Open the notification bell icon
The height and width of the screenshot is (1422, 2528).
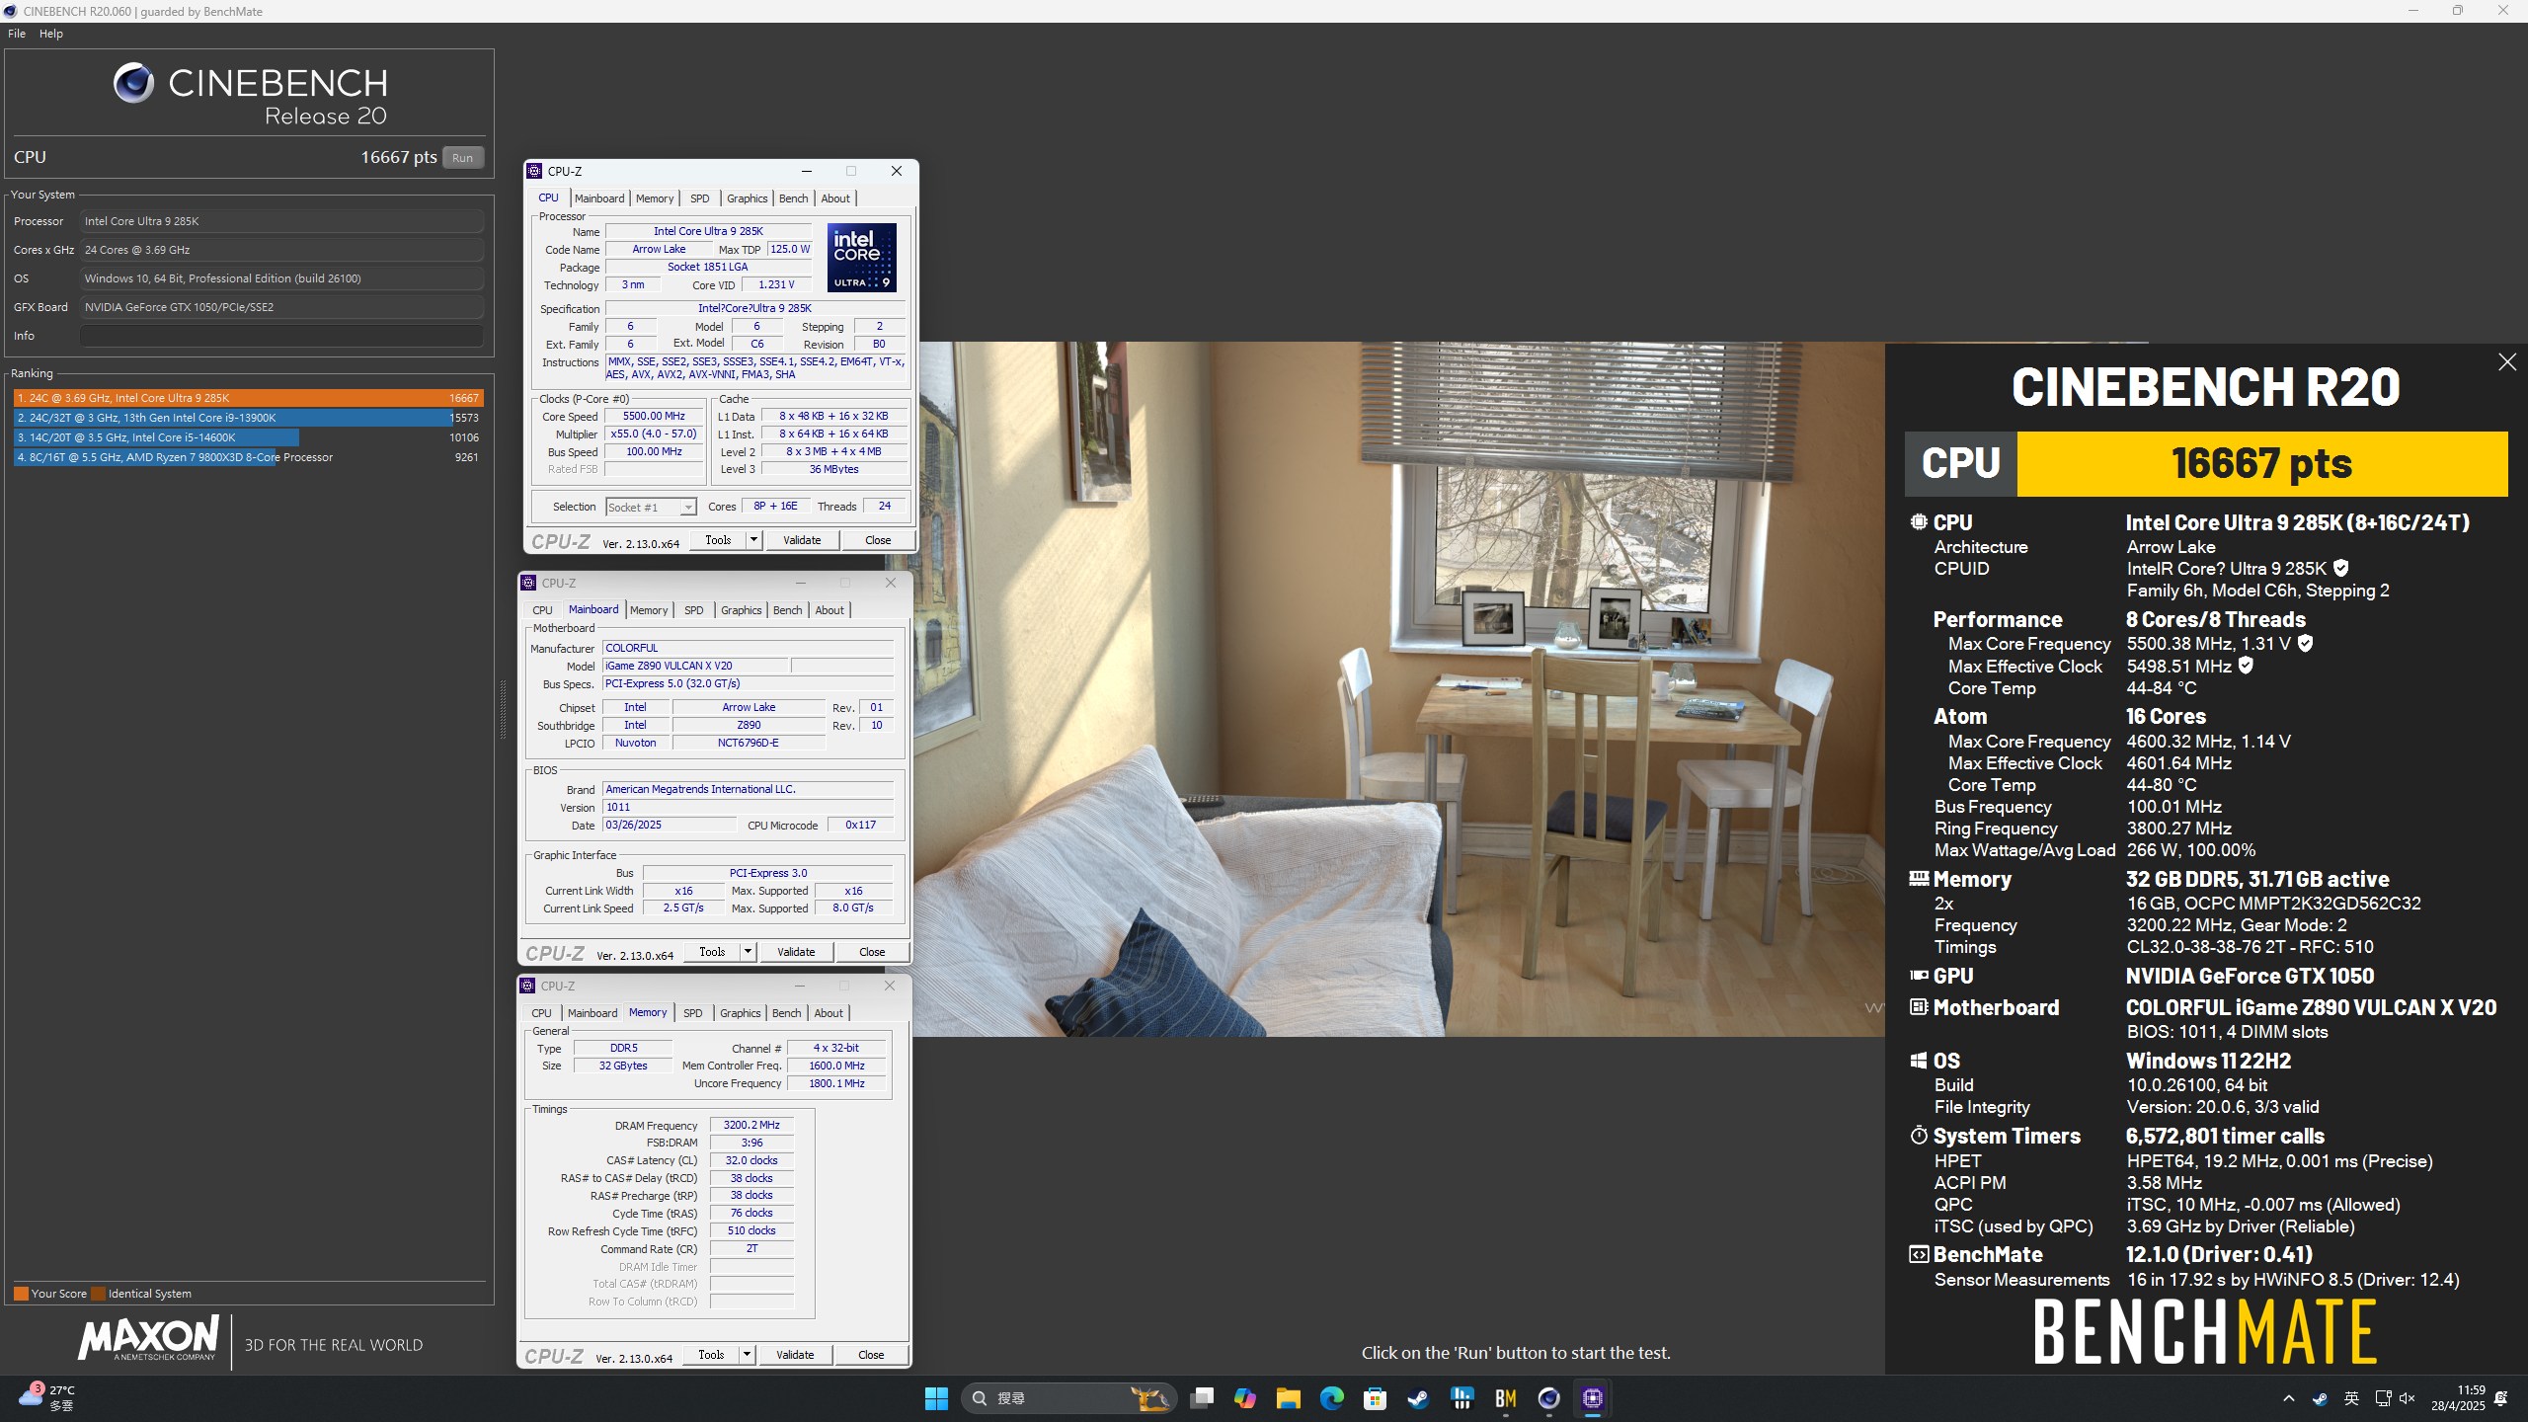[x=2501, y=1398]
